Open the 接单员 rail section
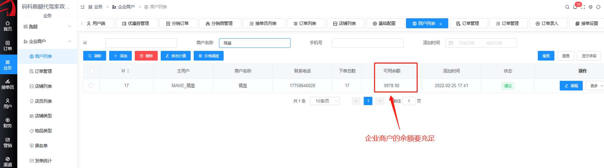This screenshot has width=604, height=168. click(8, 84)
